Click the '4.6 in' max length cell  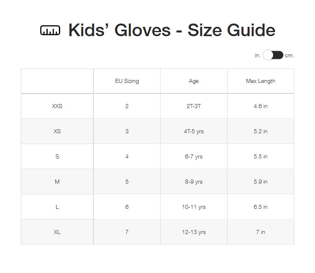pos(261,106)
